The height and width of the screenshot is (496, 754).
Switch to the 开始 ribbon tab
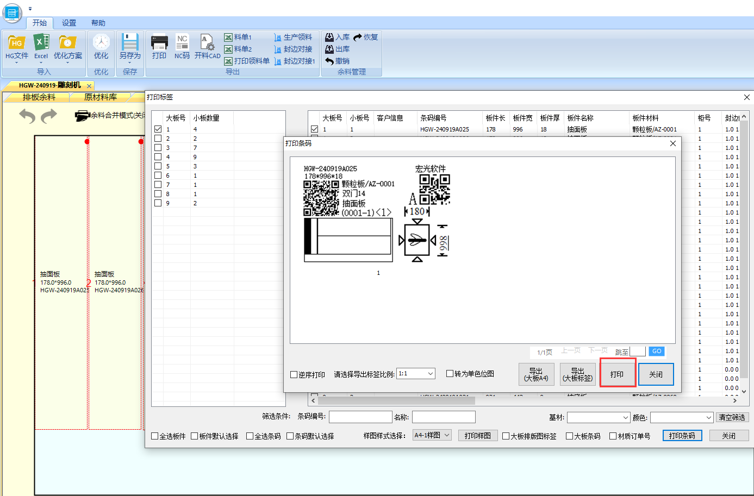click(40, 23)
